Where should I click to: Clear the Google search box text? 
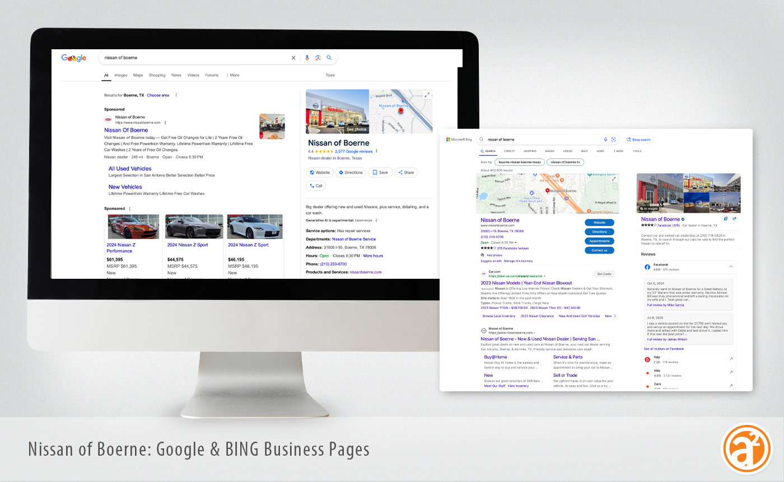tap(293, 58)
